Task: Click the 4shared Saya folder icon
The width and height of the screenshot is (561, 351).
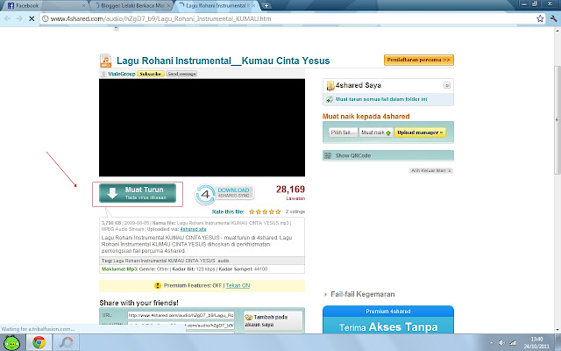Action: coord(330,86)
